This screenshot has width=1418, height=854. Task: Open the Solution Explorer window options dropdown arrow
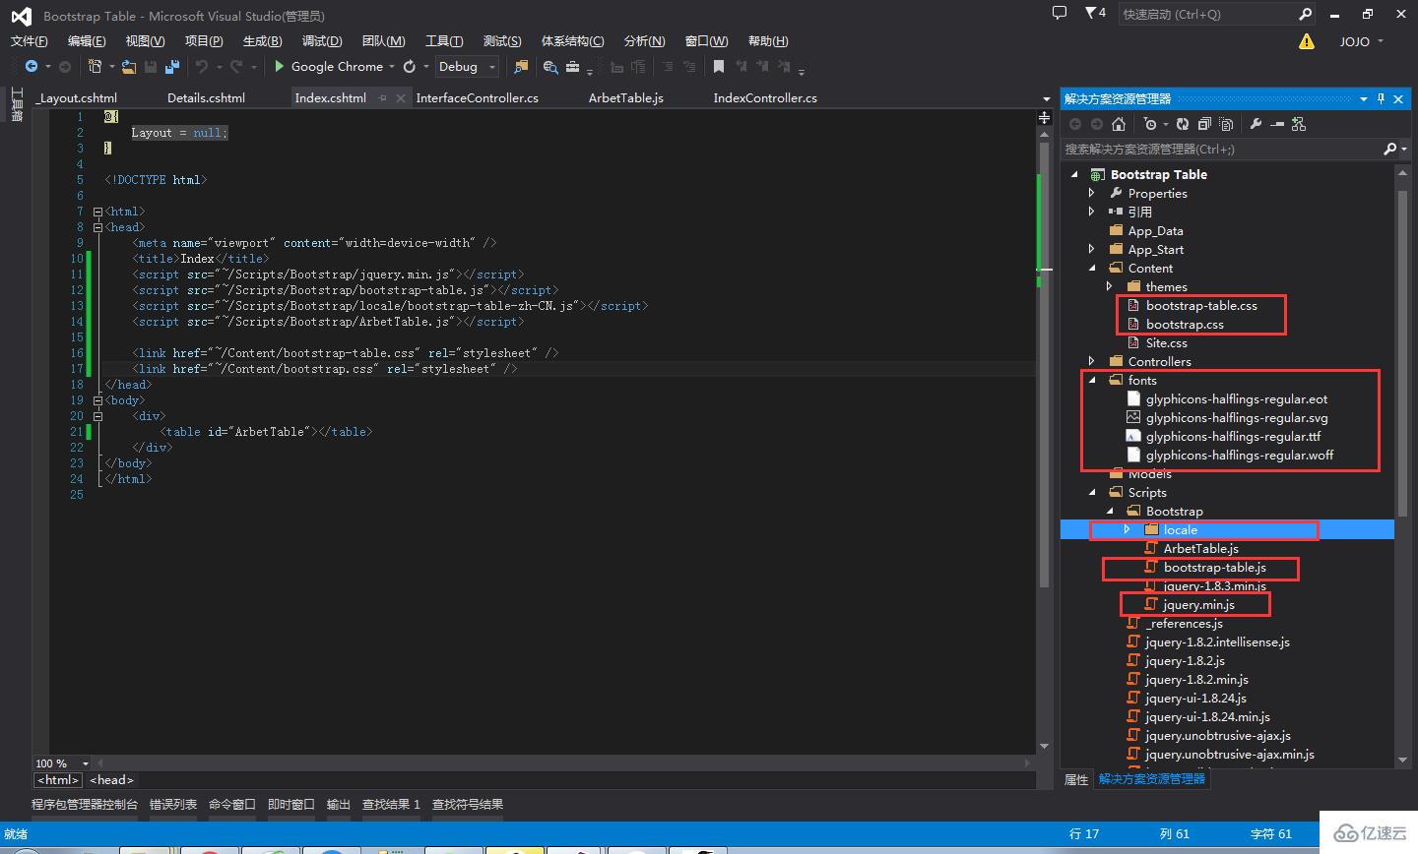point(1364,98)
